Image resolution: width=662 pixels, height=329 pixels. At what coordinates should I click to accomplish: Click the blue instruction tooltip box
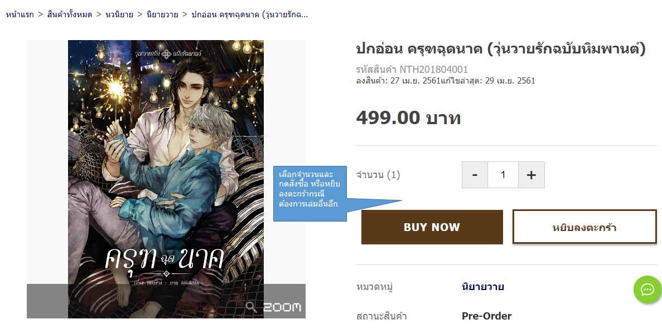(310, 194)
